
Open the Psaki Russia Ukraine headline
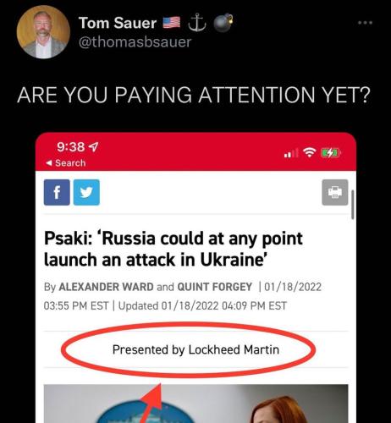(x=173, y=250)
